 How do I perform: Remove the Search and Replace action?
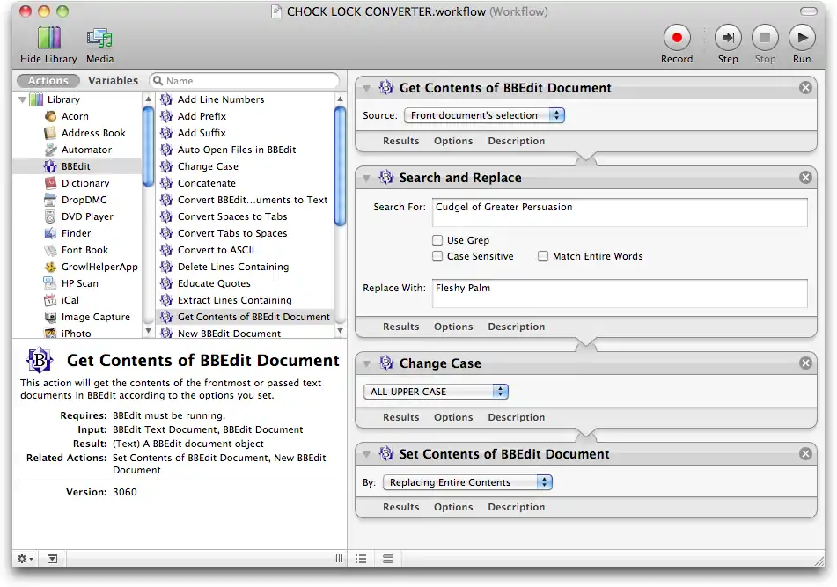click(804, 178)
